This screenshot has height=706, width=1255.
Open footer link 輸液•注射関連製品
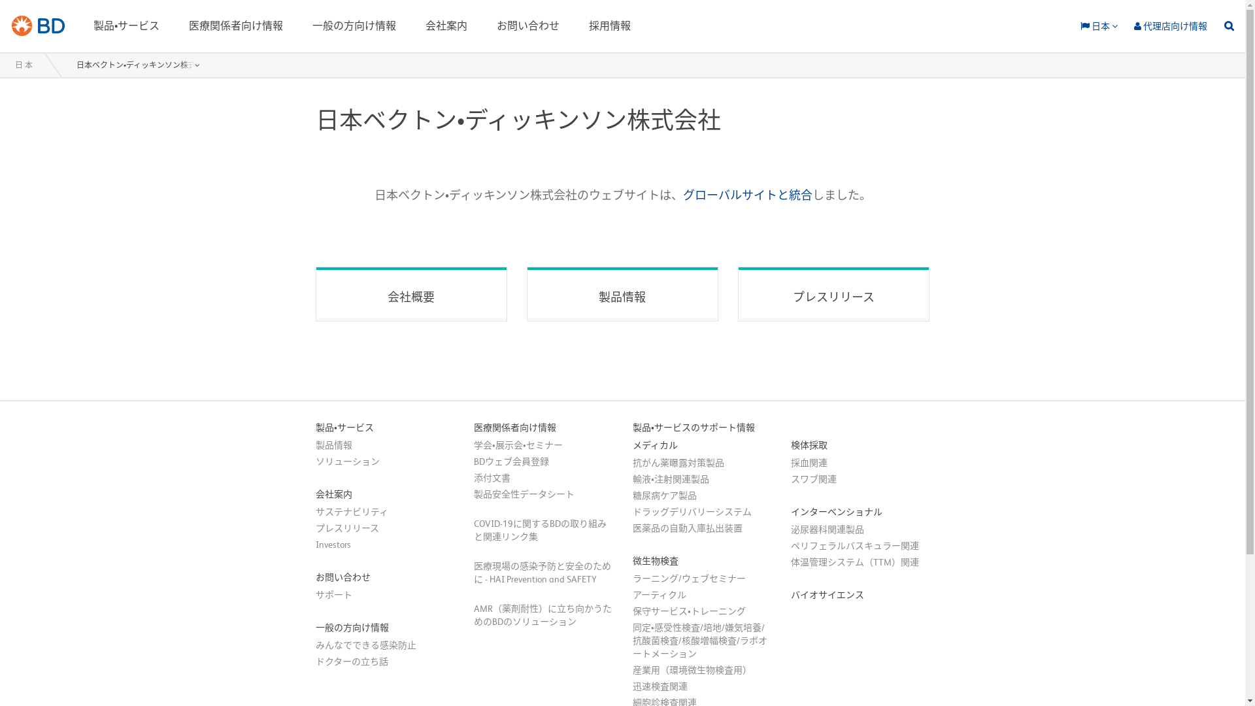tap(671, 479)
